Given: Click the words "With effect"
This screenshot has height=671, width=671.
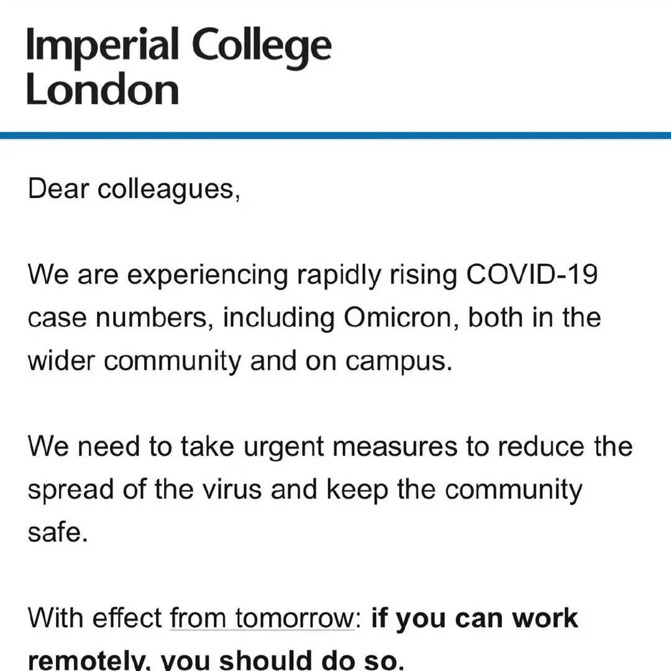Looking at the screenshot, I should click(x=94, y=618).
